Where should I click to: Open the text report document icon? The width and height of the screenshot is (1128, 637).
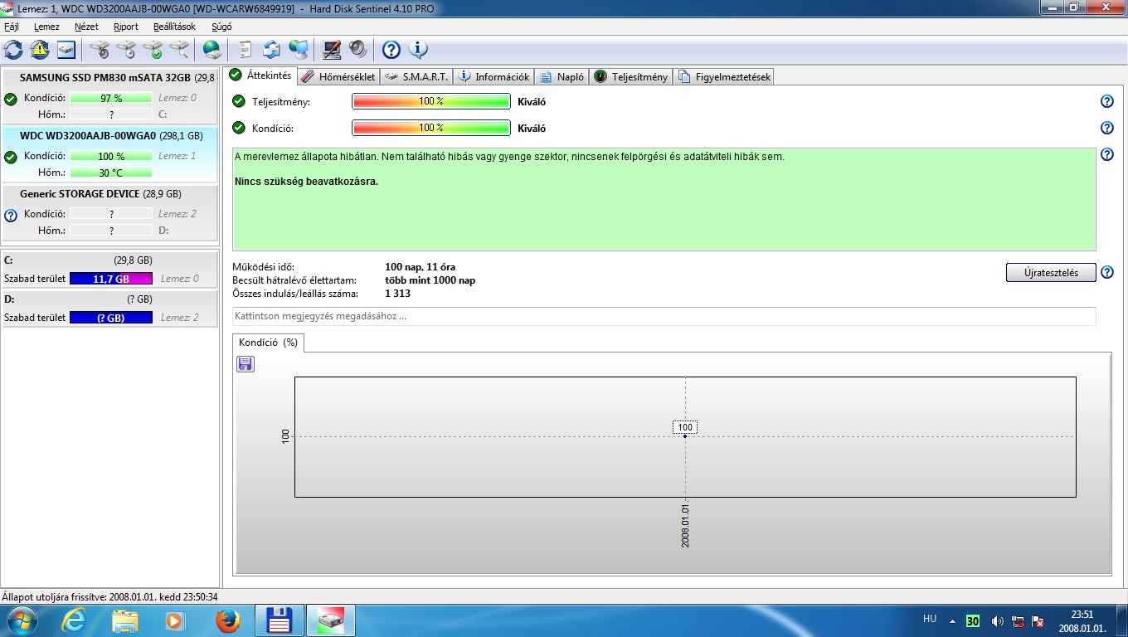coord(245,50)
